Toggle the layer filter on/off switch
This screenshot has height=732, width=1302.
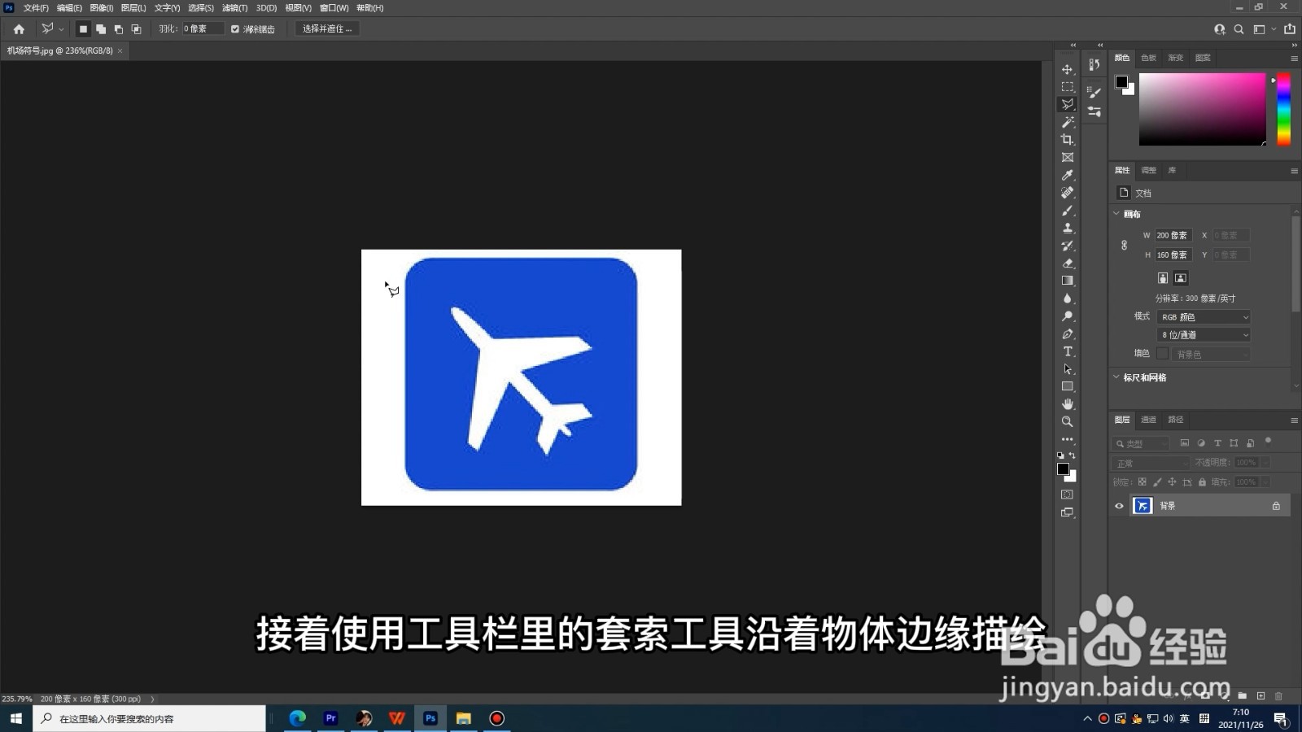pyautogui.click(x=1268, y=442)
